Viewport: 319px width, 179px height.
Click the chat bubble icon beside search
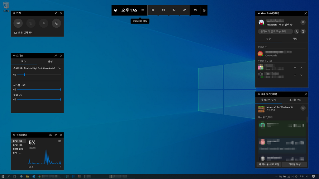coord(303,31)
